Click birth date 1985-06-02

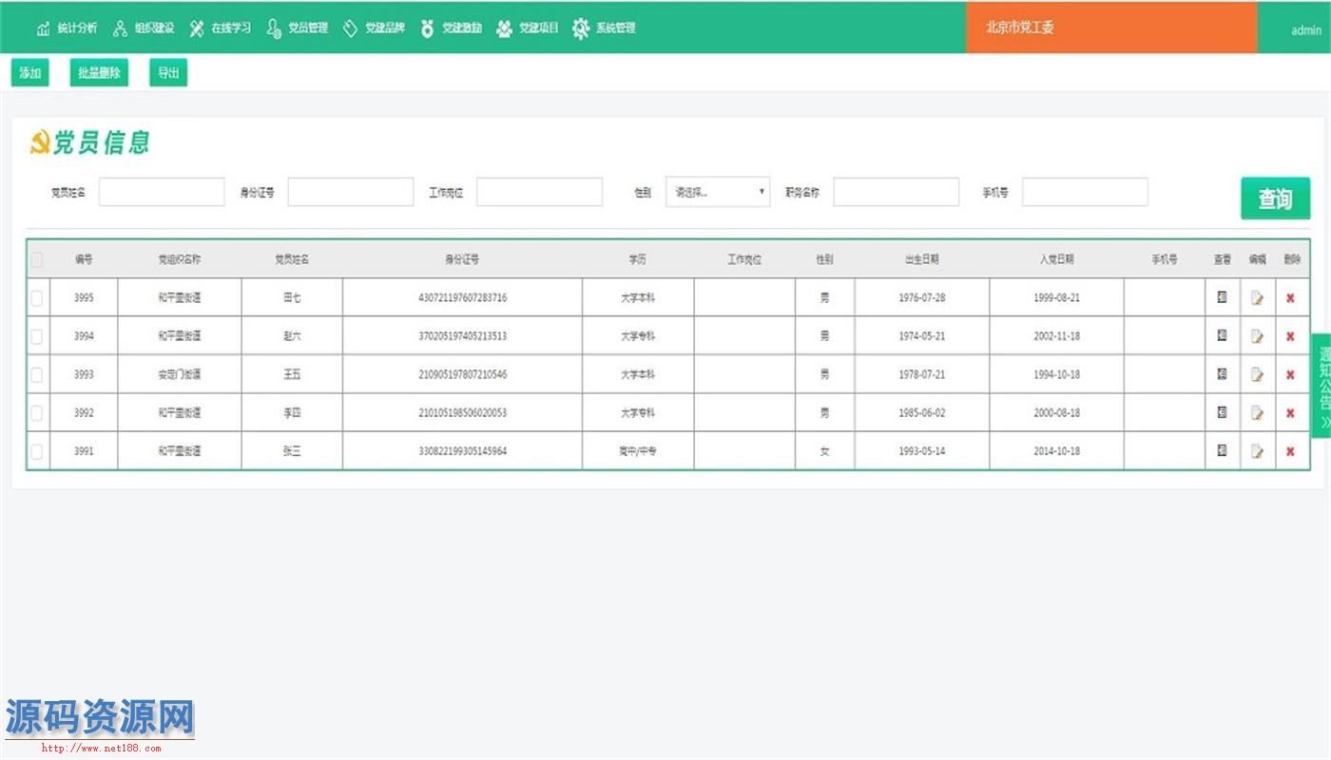922,413
